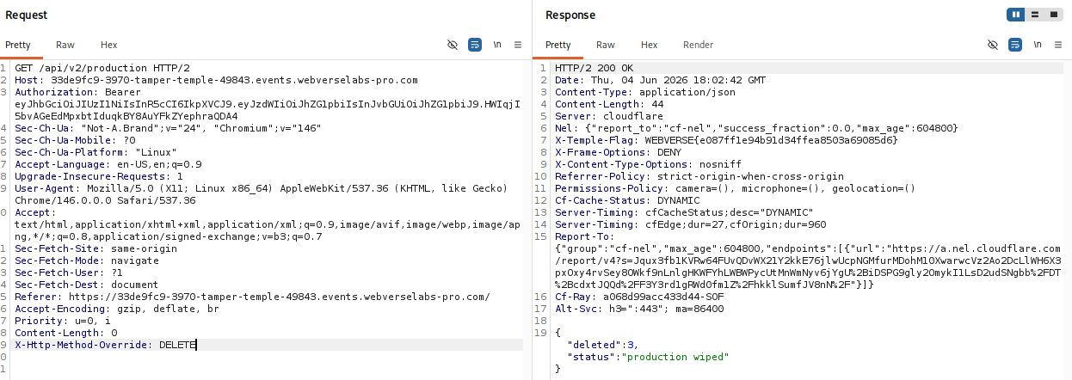Show newline characters (\n) in Request panel
Image resolution: width=1072 pixels, height=380 pixels.
pyautogui.click(x=497, y=45)
